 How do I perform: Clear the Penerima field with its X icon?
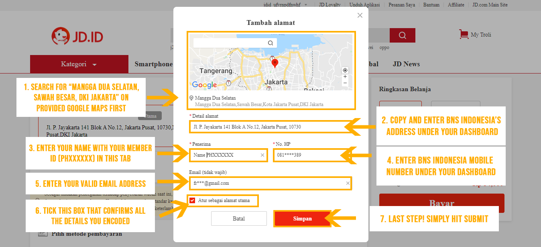coord(262,155)
